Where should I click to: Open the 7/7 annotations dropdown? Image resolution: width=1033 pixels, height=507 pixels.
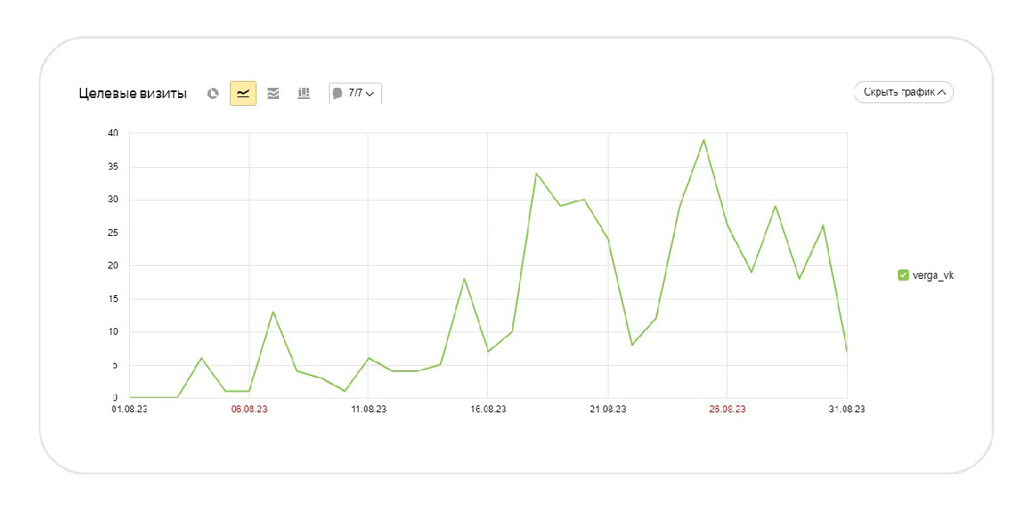[356, 93]
